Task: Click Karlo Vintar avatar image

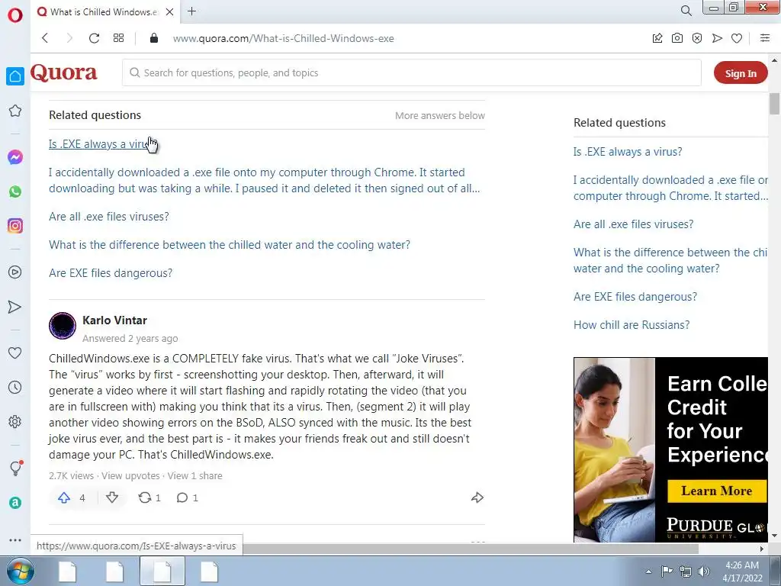Action: 63,326
